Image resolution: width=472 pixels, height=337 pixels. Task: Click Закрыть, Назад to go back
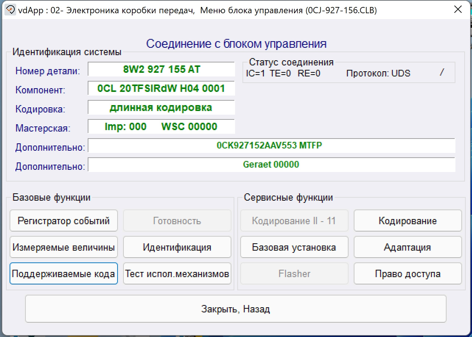(236, 309)
